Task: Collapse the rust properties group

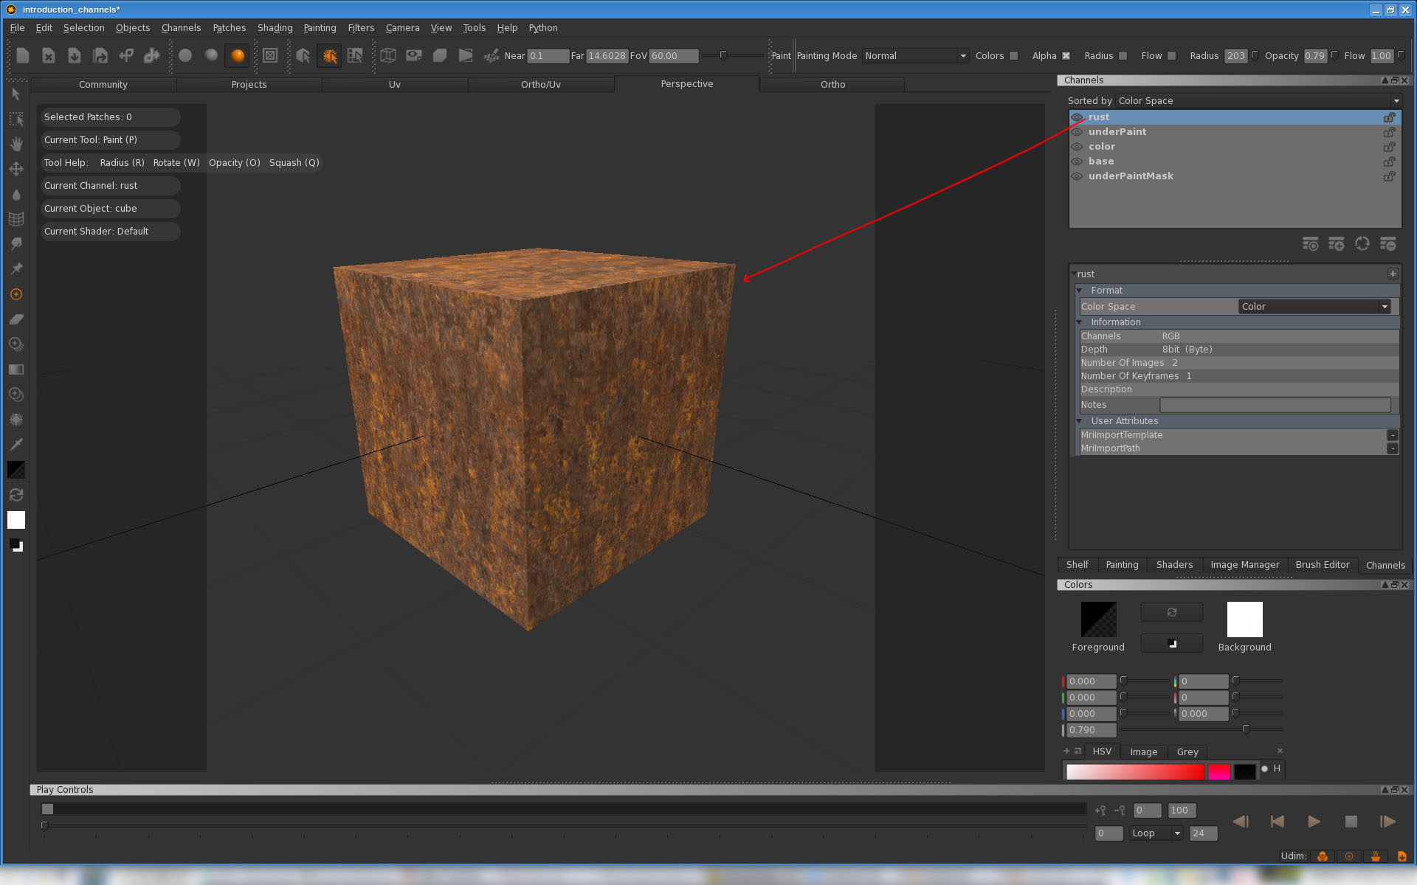Action: coord(1074,274)
